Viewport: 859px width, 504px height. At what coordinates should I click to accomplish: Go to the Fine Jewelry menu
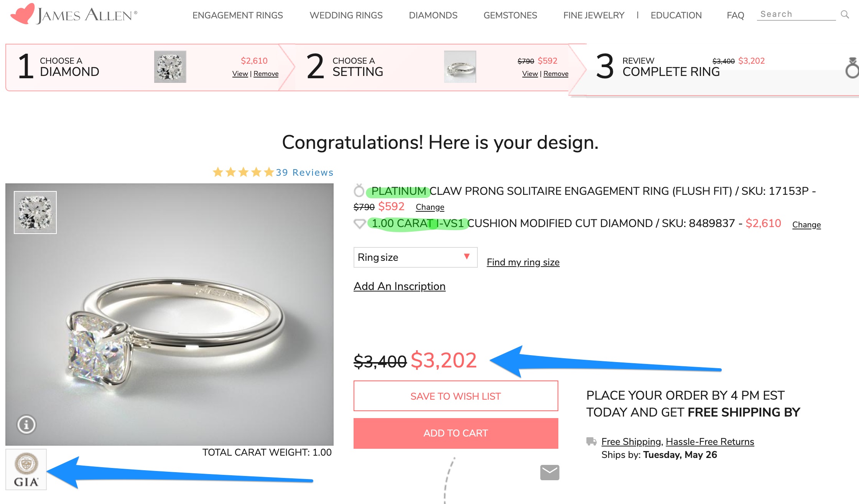pyautogui.click(x=594, y=15)
